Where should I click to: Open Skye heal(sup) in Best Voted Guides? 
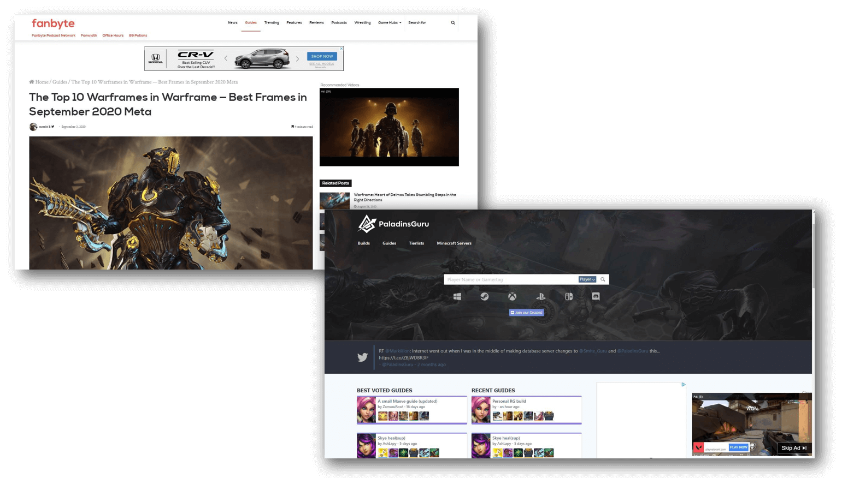point(392,438)
